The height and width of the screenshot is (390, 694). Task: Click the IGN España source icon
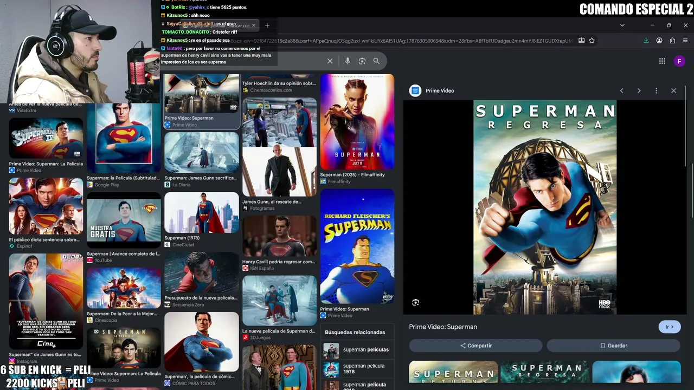[246, 268]
